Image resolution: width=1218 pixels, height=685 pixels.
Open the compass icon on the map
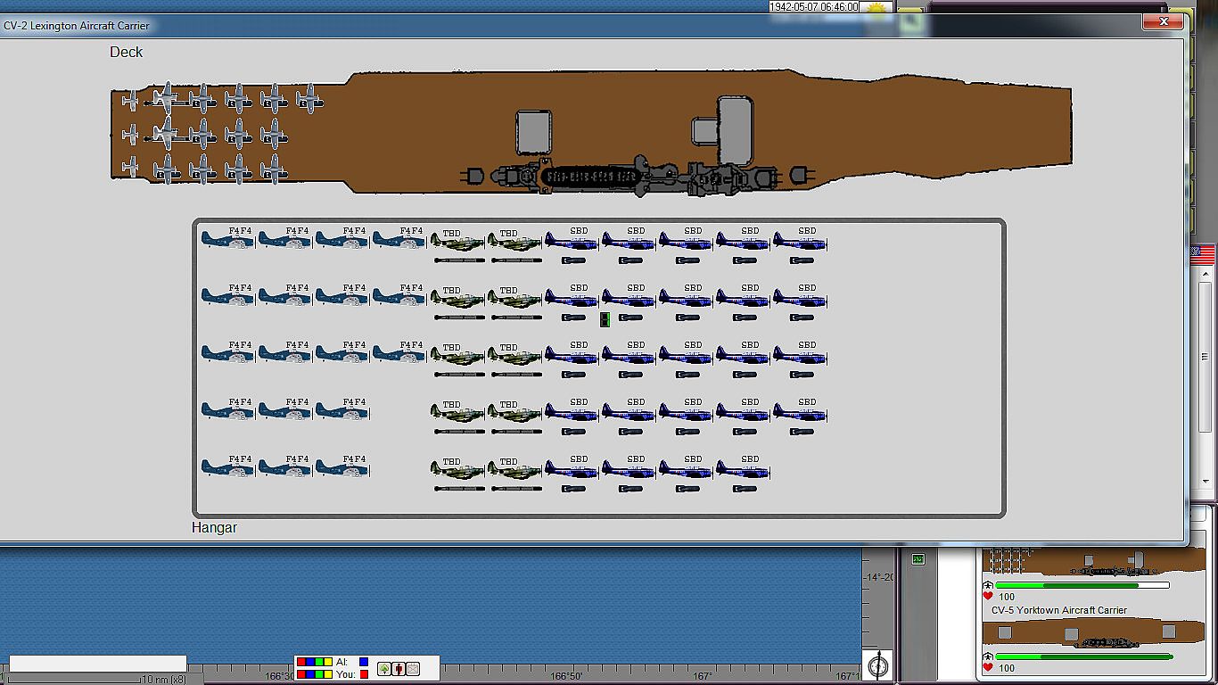[x=879, y=665]
